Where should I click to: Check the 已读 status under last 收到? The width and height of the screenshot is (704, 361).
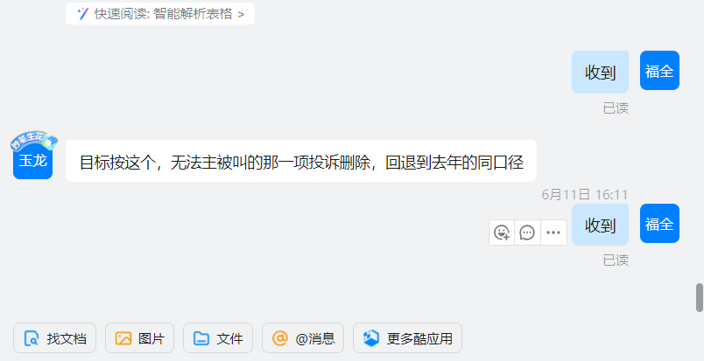616,260
